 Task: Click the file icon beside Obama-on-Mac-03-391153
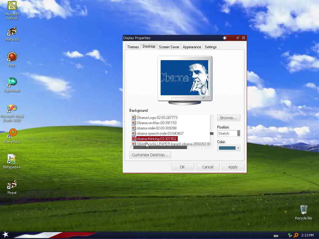coord(134,123)
